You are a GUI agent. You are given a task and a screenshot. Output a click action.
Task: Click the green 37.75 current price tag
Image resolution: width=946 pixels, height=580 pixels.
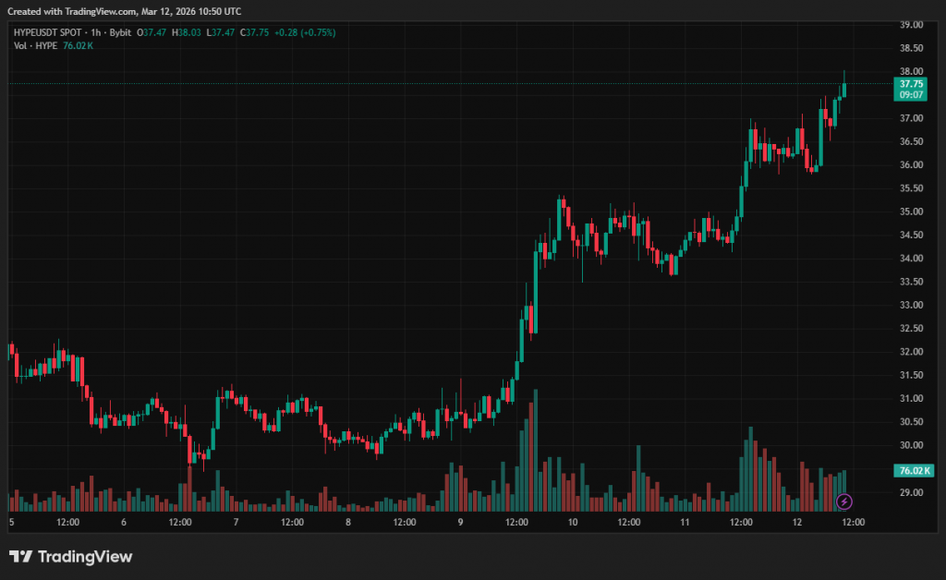coord(912,83)
